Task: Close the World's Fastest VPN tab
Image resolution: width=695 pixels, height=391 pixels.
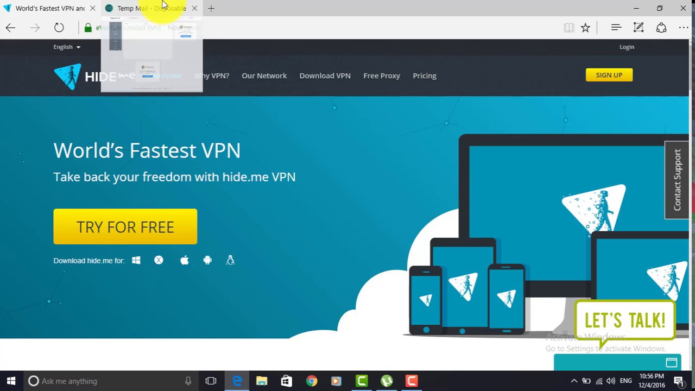Action: click(92, 8)
